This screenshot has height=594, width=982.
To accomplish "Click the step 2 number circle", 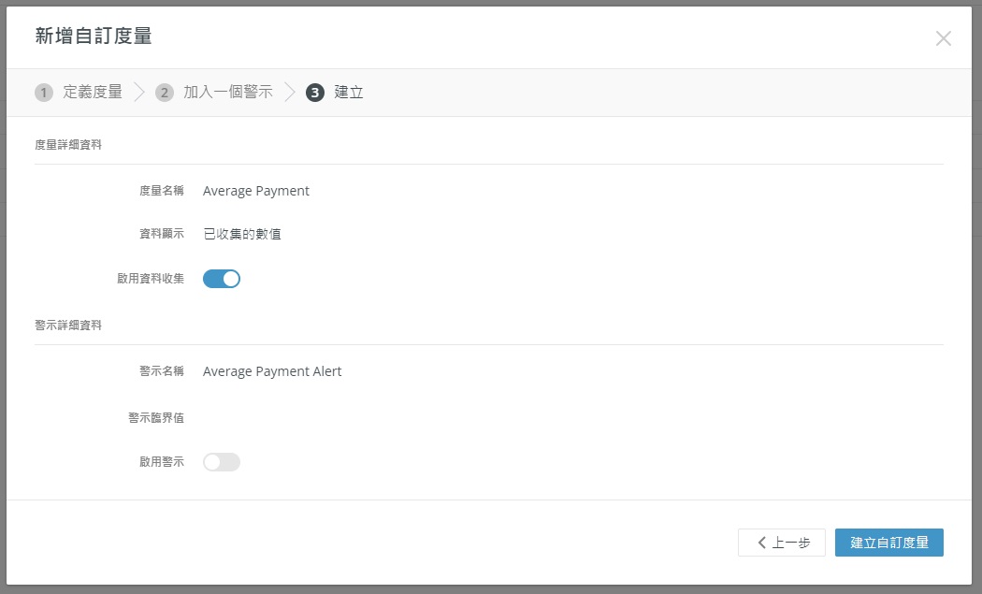I will tap(165, 93).
